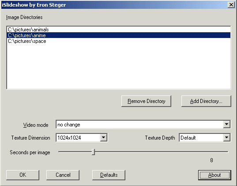Image resolution: width=237 pixels, height=186 pixels.
Task: Confirm settings with the OK button
Action: tap(23, 175)
